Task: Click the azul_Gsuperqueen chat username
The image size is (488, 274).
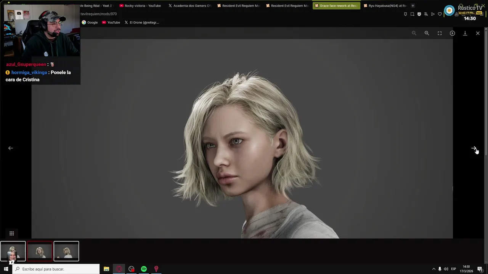Action: point(26,64)
